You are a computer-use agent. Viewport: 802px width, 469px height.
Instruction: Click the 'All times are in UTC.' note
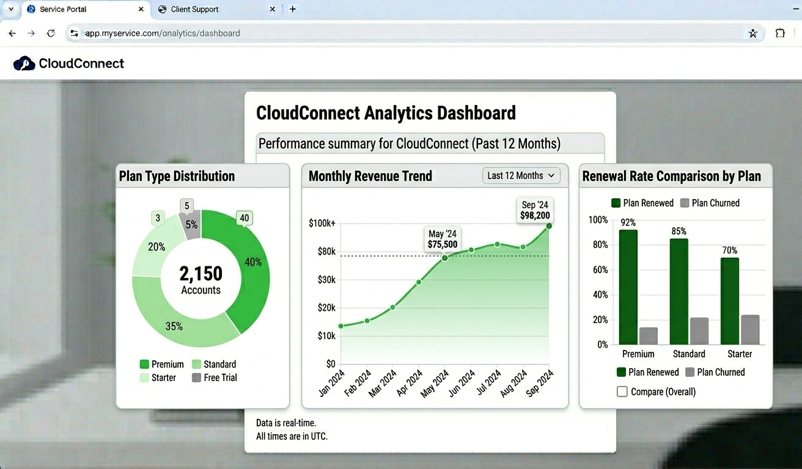pyautogui.click(x=292, y=437)
